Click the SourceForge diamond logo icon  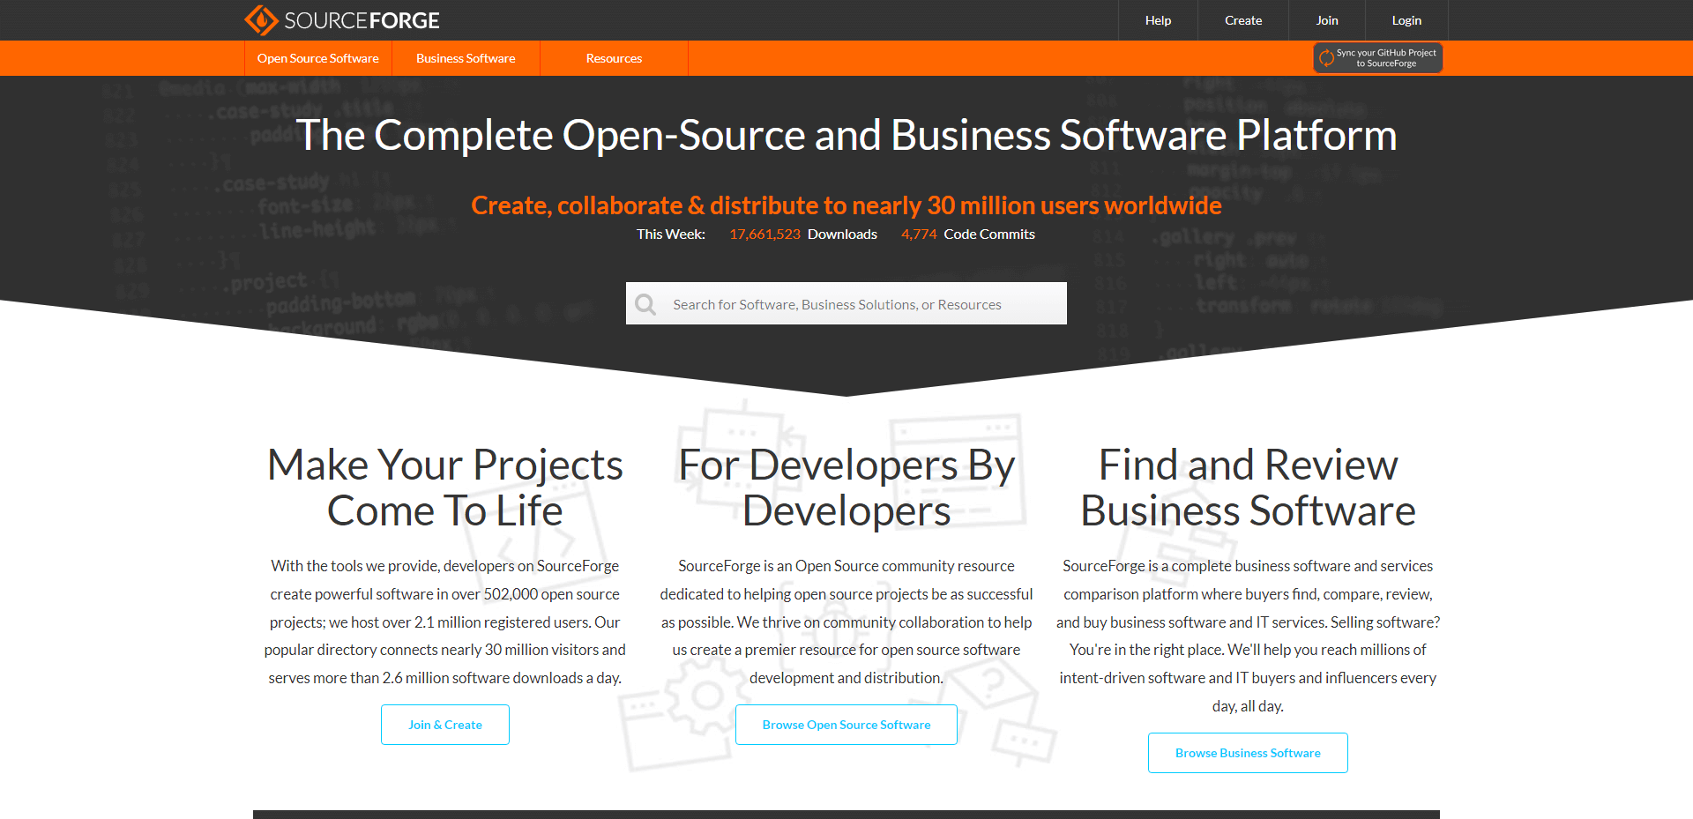click(x=261, y=19)
